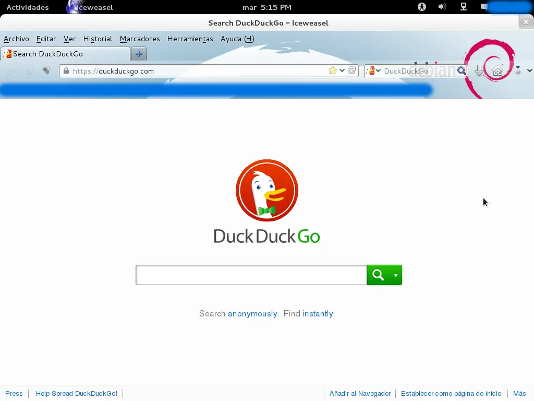Click the chat bubble status icon
The image size is (534, 401).
coord(484,7)
